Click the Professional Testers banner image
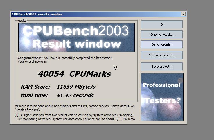214x140 pixels. (162, 97)
